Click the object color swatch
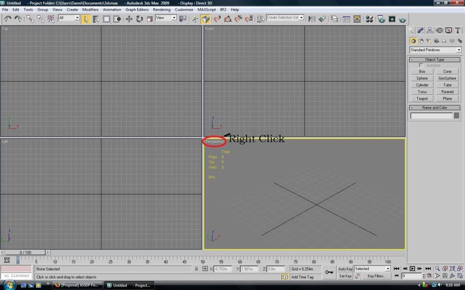The width and height of the screenshot is (465, 290). pyautogui.click(x=456, y=116)
